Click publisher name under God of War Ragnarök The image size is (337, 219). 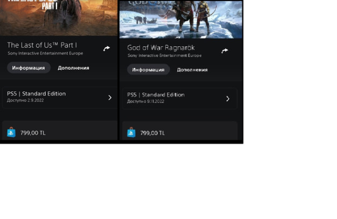click(x=164, y=55)
